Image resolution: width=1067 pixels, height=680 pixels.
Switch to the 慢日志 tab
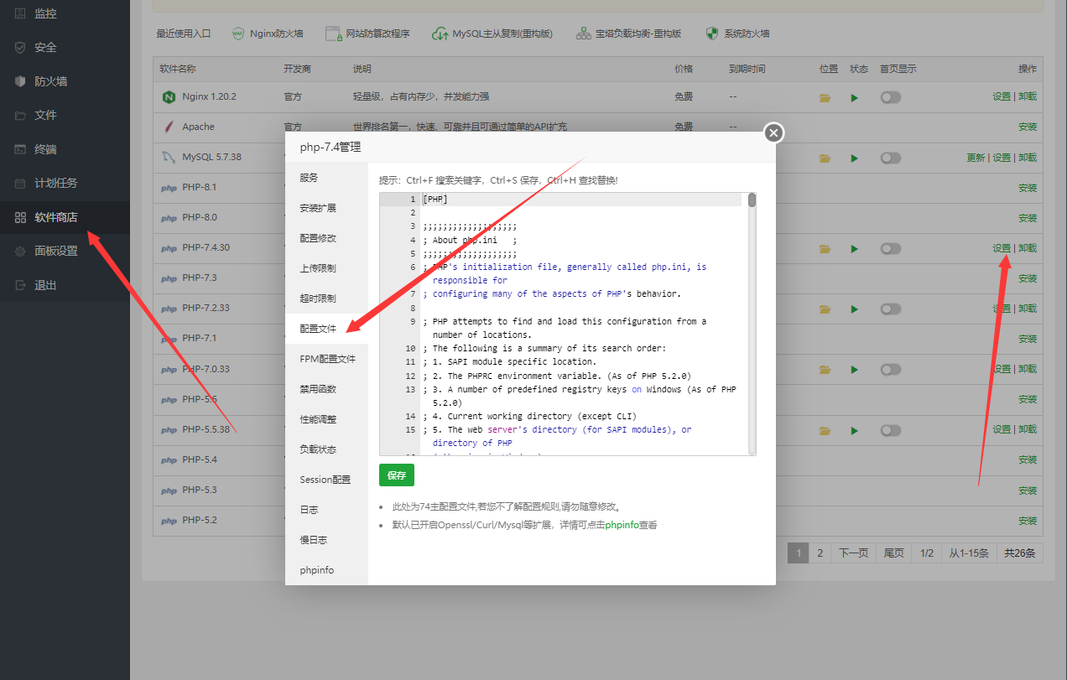pyautogui.click(x=326, y=540)
